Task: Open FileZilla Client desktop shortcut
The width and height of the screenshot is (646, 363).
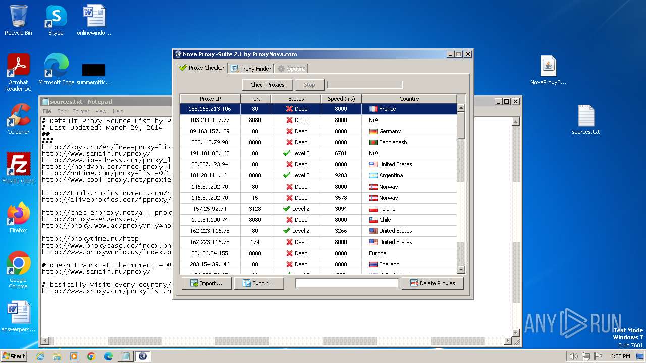Action: click(18, 168)
